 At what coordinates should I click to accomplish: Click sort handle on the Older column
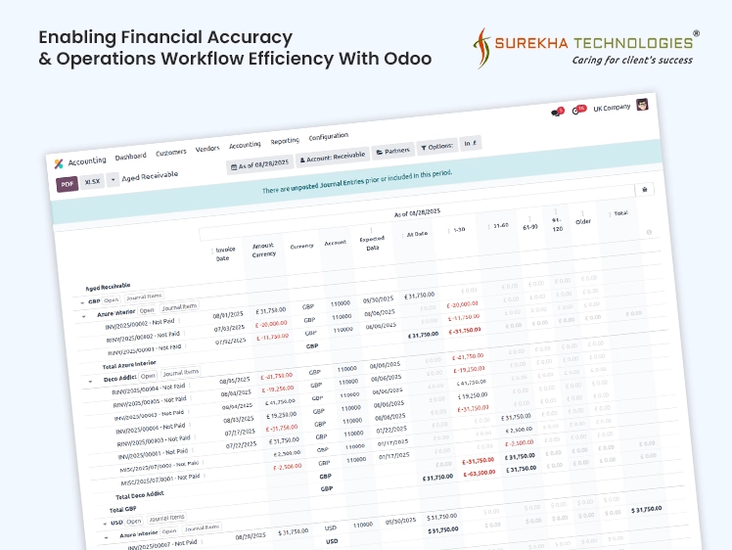coord(582,214)
